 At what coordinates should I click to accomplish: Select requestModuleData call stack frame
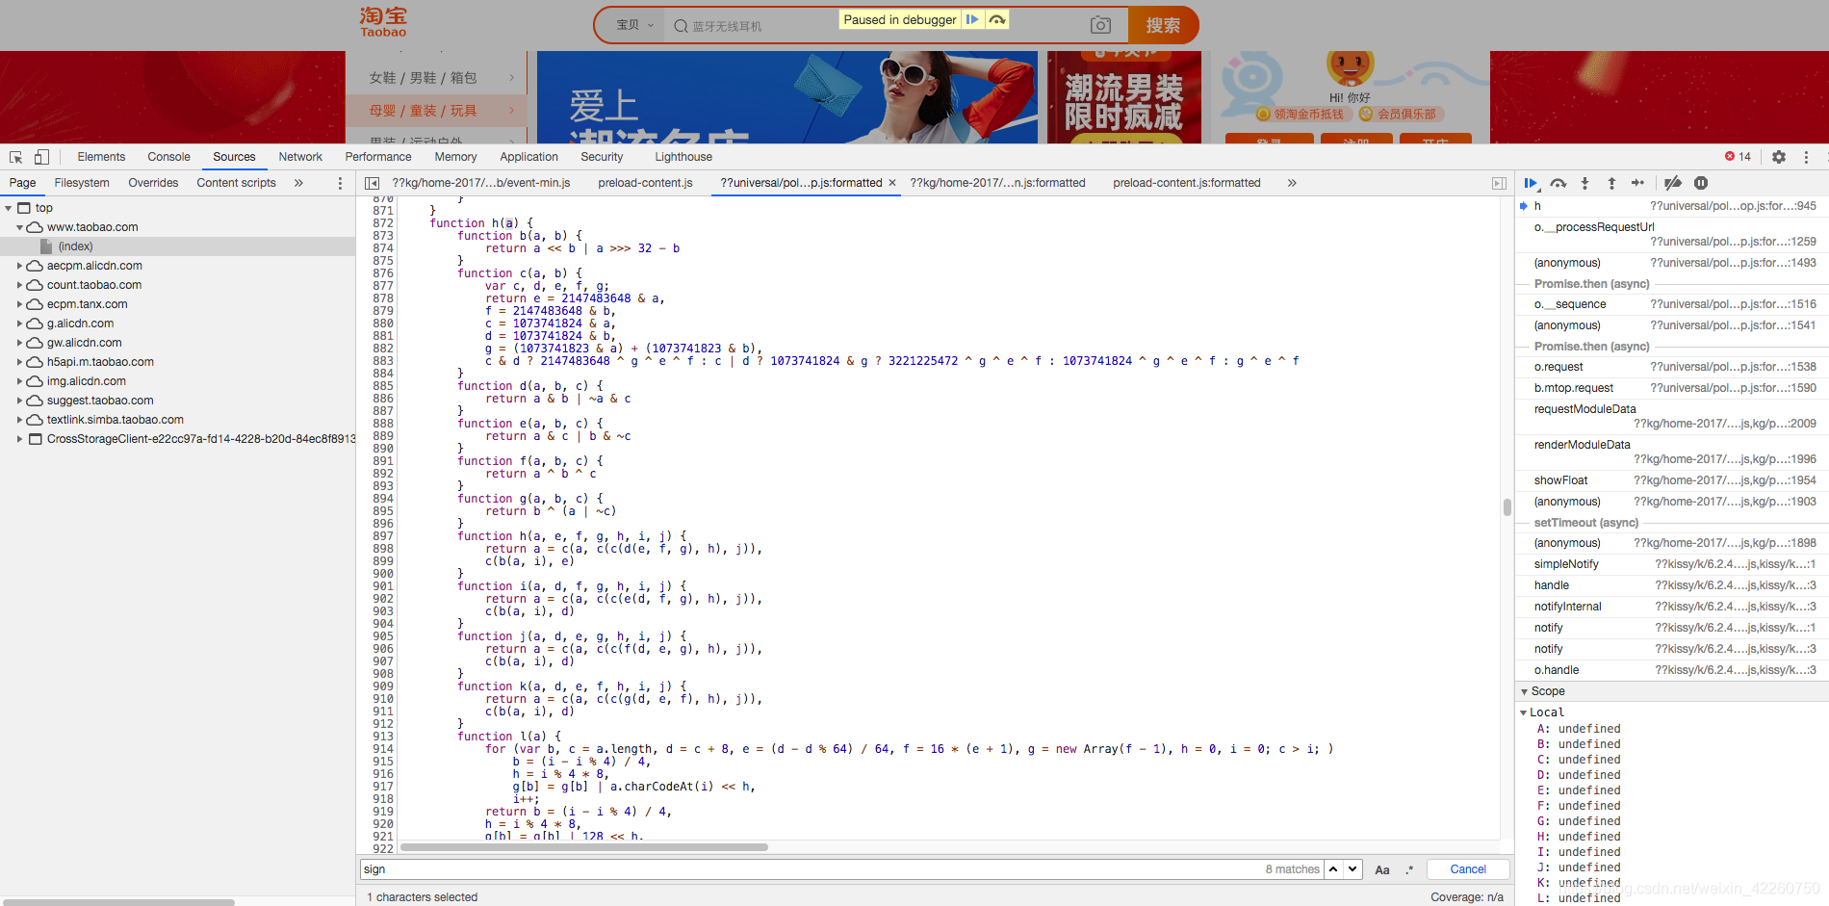pyautogui.click(x=1671, y=416)
